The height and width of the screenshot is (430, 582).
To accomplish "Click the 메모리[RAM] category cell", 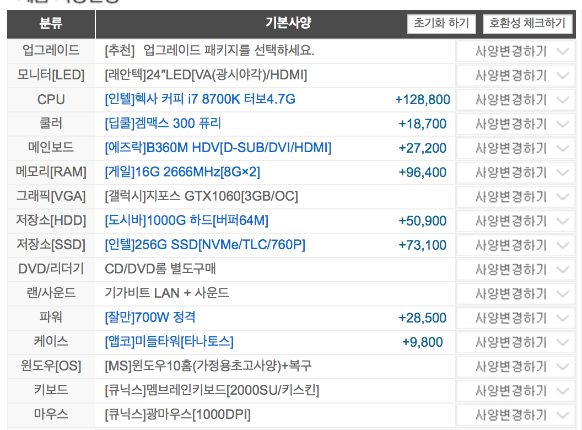I will pyautogui.click(x=51, y=173).
